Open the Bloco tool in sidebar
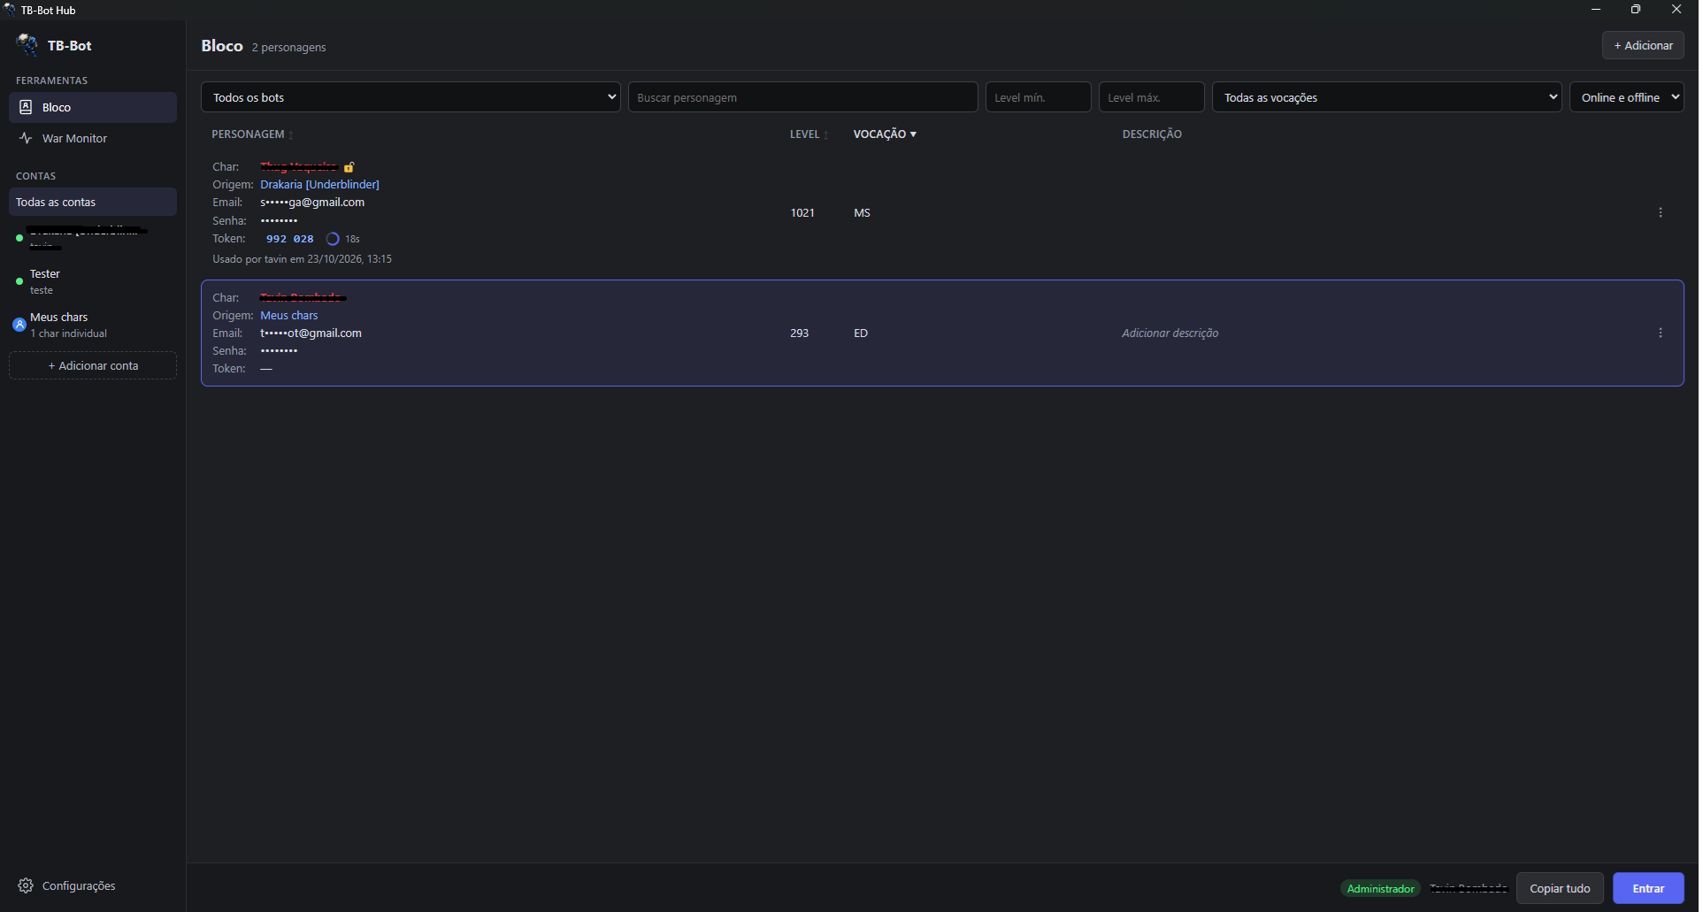 tap(92, 107)
